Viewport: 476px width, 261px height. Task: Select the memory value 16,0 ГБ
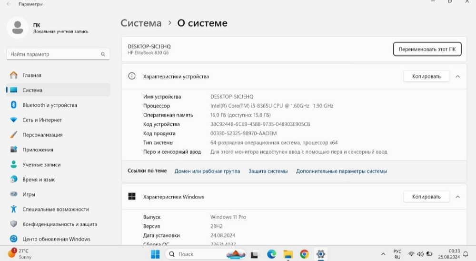[x=240, y=115]
